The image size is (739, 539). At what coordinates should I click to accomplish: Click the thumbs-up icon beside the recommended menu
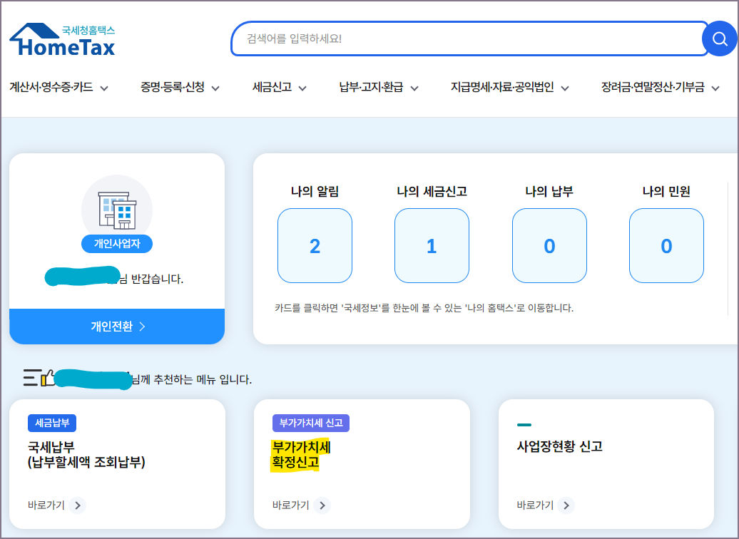[49, 381]
